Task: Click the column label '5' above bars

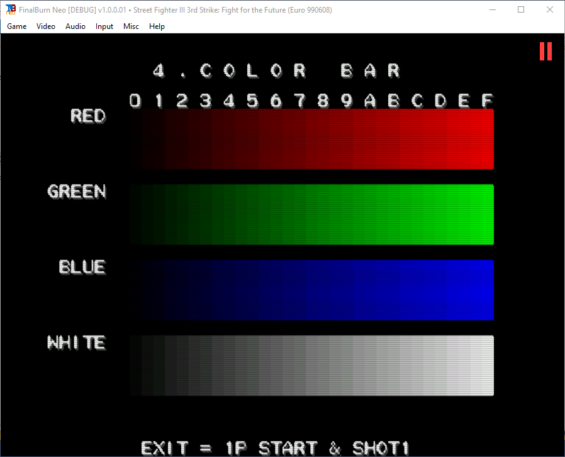Action: [x=252, y=101]
